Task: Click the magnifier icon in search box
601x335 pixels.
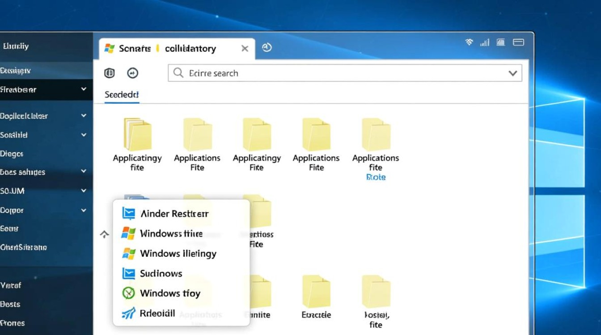Action: pos(178,73)
